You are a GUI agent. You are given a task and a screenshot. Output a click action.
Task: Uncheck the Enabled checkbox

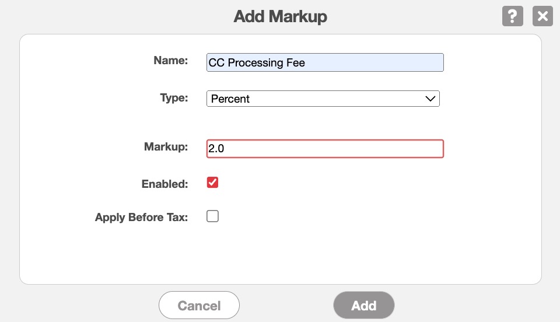(x=213, y=183)
